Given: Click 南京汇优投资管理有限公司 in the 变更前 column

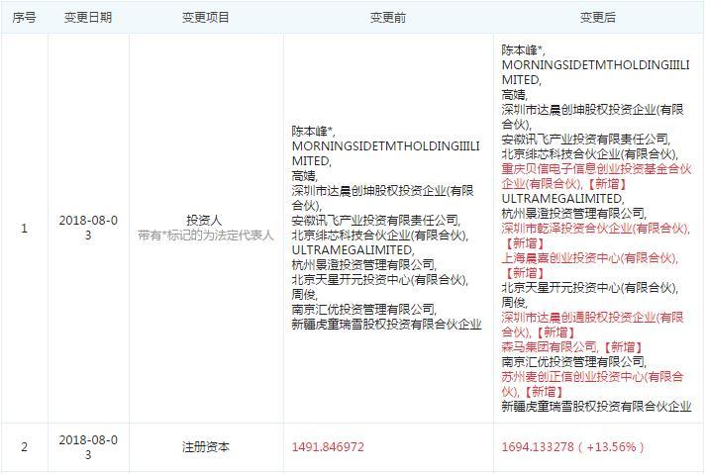Looking at the screenshot, I should coord(363,310).
